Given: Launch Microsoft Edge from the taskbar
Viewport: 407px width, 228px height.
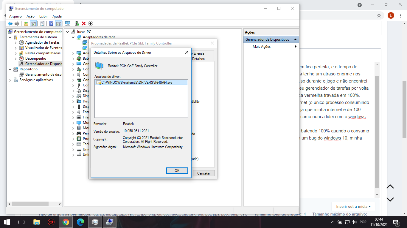Looking at the screenshot, I should [x=80, y=222].
